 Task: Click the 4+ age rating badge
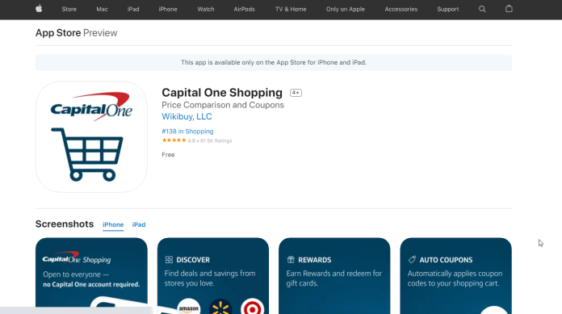click(x=296, y=93)
